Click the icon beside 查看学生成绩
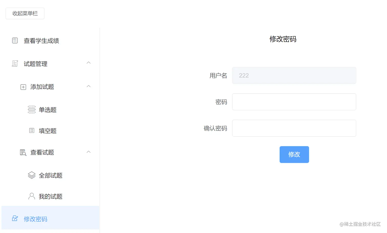 pyautogui.click(x=15, y=40)
